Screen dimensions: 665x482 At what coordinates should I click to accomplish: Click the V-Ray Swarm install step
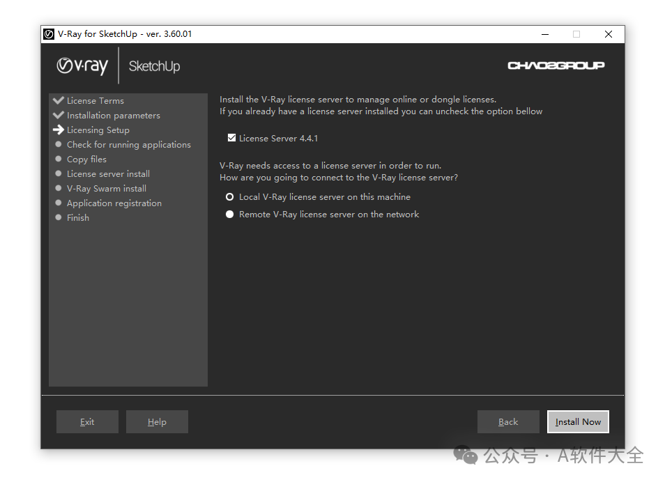coord(107,189)
